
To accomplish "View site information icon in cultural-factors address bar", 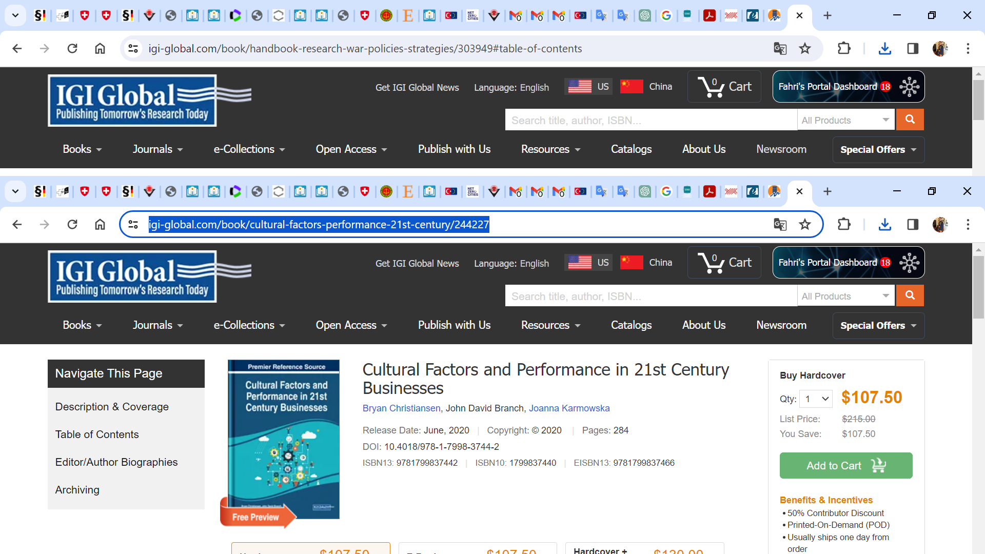I will pyautogui.click(x=133, y=224).
